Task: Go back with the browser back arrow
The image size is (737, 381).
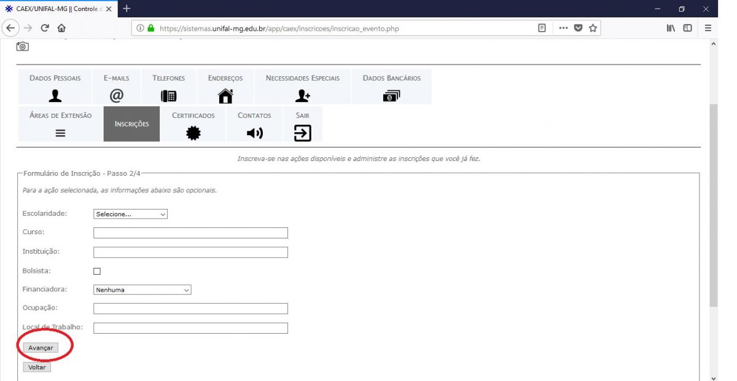Action: tap(10, 28)
